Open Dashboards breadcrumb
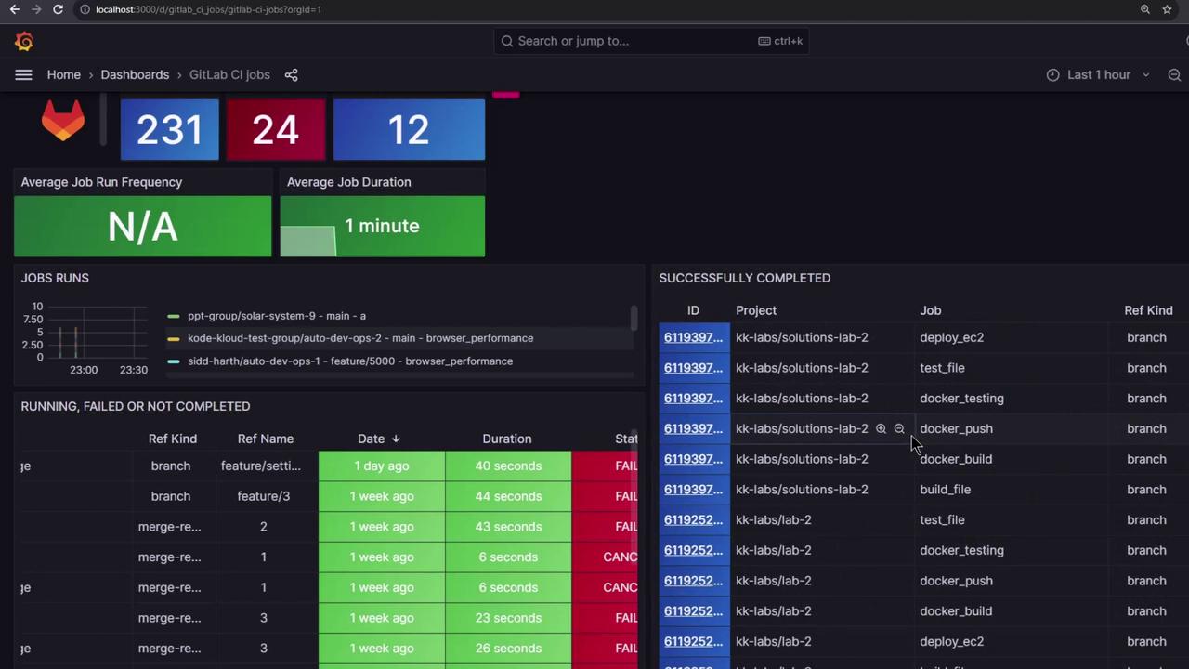Image resolution: width=1189 pixels, height=669 pixels. click(135, 75)
